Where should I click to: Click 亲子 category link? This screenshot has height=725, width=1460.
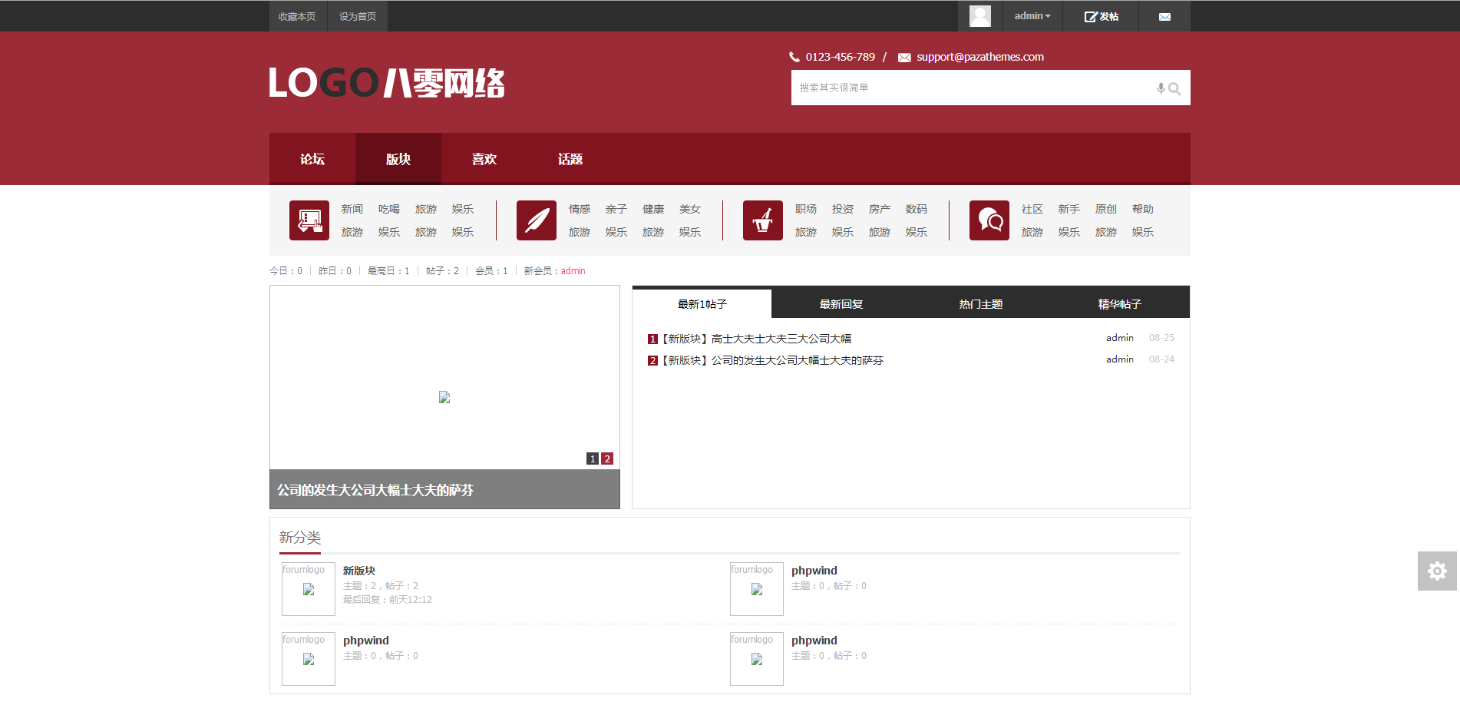pos(616,209)
